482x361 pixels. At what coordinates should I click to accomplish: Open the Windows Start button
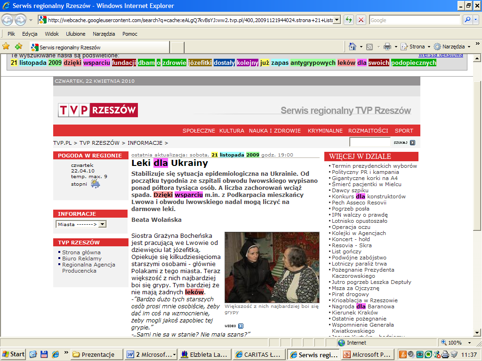[13, 354]
